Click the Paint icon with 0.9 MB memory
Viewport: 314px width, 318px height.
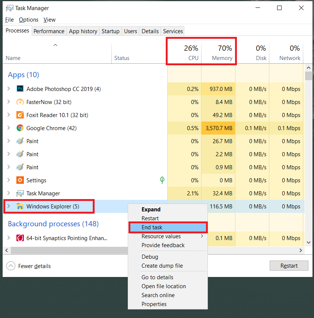20,167
